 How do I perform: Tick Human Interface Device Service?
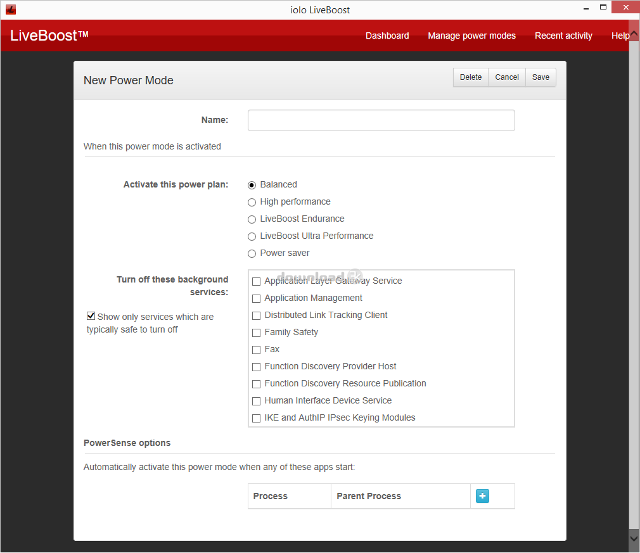pyautogui.click(x=257, y=402)
